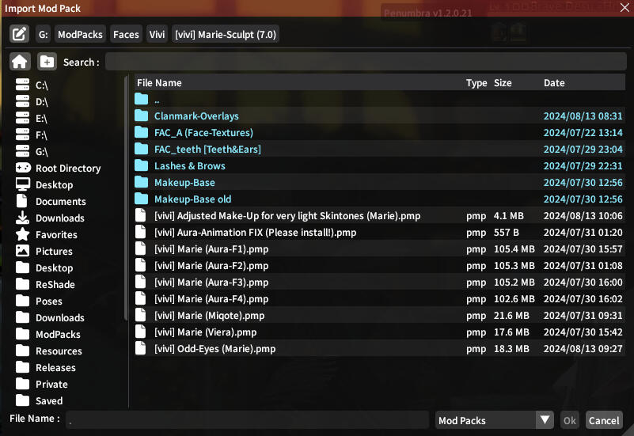The image size is (634, 436).
Task: Click the sidebar vertical scrollbar
Action: 125,198
